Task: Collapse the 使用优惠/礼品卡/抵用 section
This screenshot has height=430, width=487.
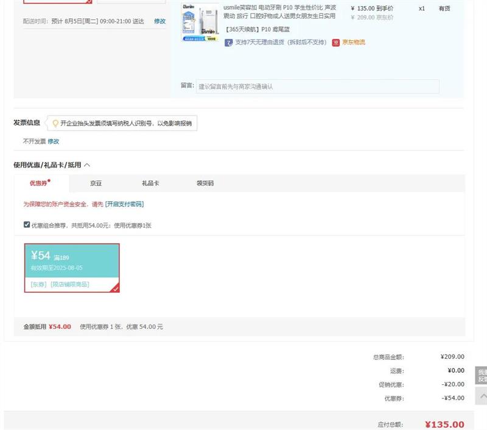Action: pyautogui.click(x=87, y=165)
